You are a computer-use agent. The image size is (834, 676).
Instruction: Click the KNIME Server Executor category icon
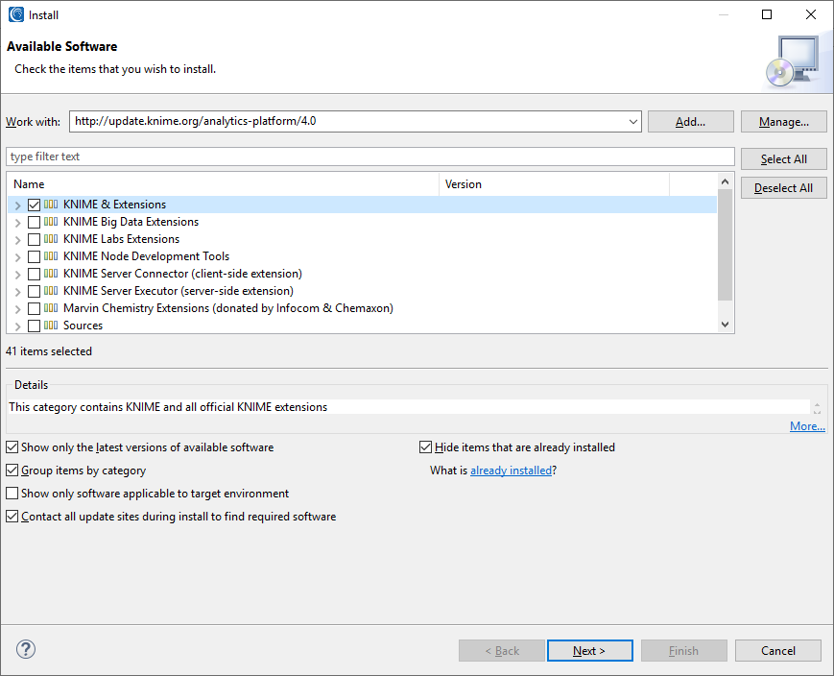coord(51,291)
